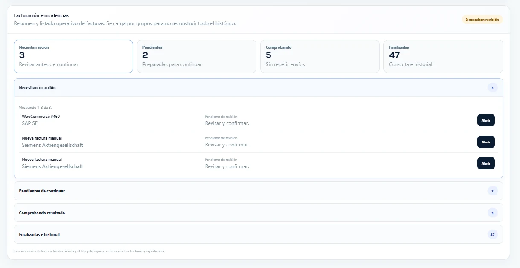Click the "SAP SE" customer name
The width and height of the screenshot is (520, 268).
point(30,123)
